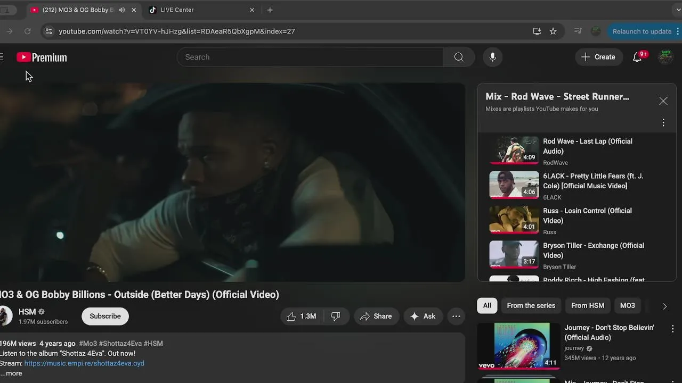
Task: Select the MO3 & OG Bobby tab
Action: [84, 10]
